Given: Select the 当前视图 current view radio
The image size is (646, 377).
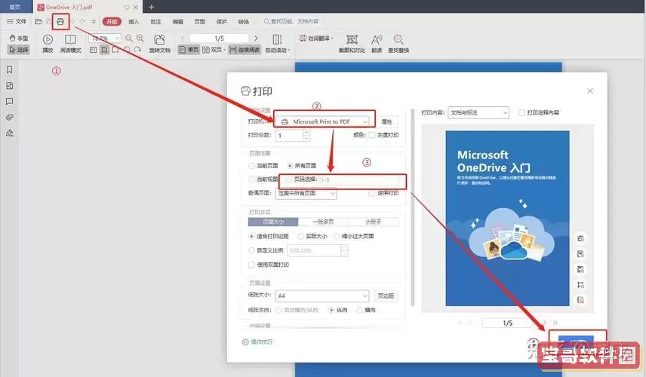Looking at the screenshot, I should click(251, 179).
